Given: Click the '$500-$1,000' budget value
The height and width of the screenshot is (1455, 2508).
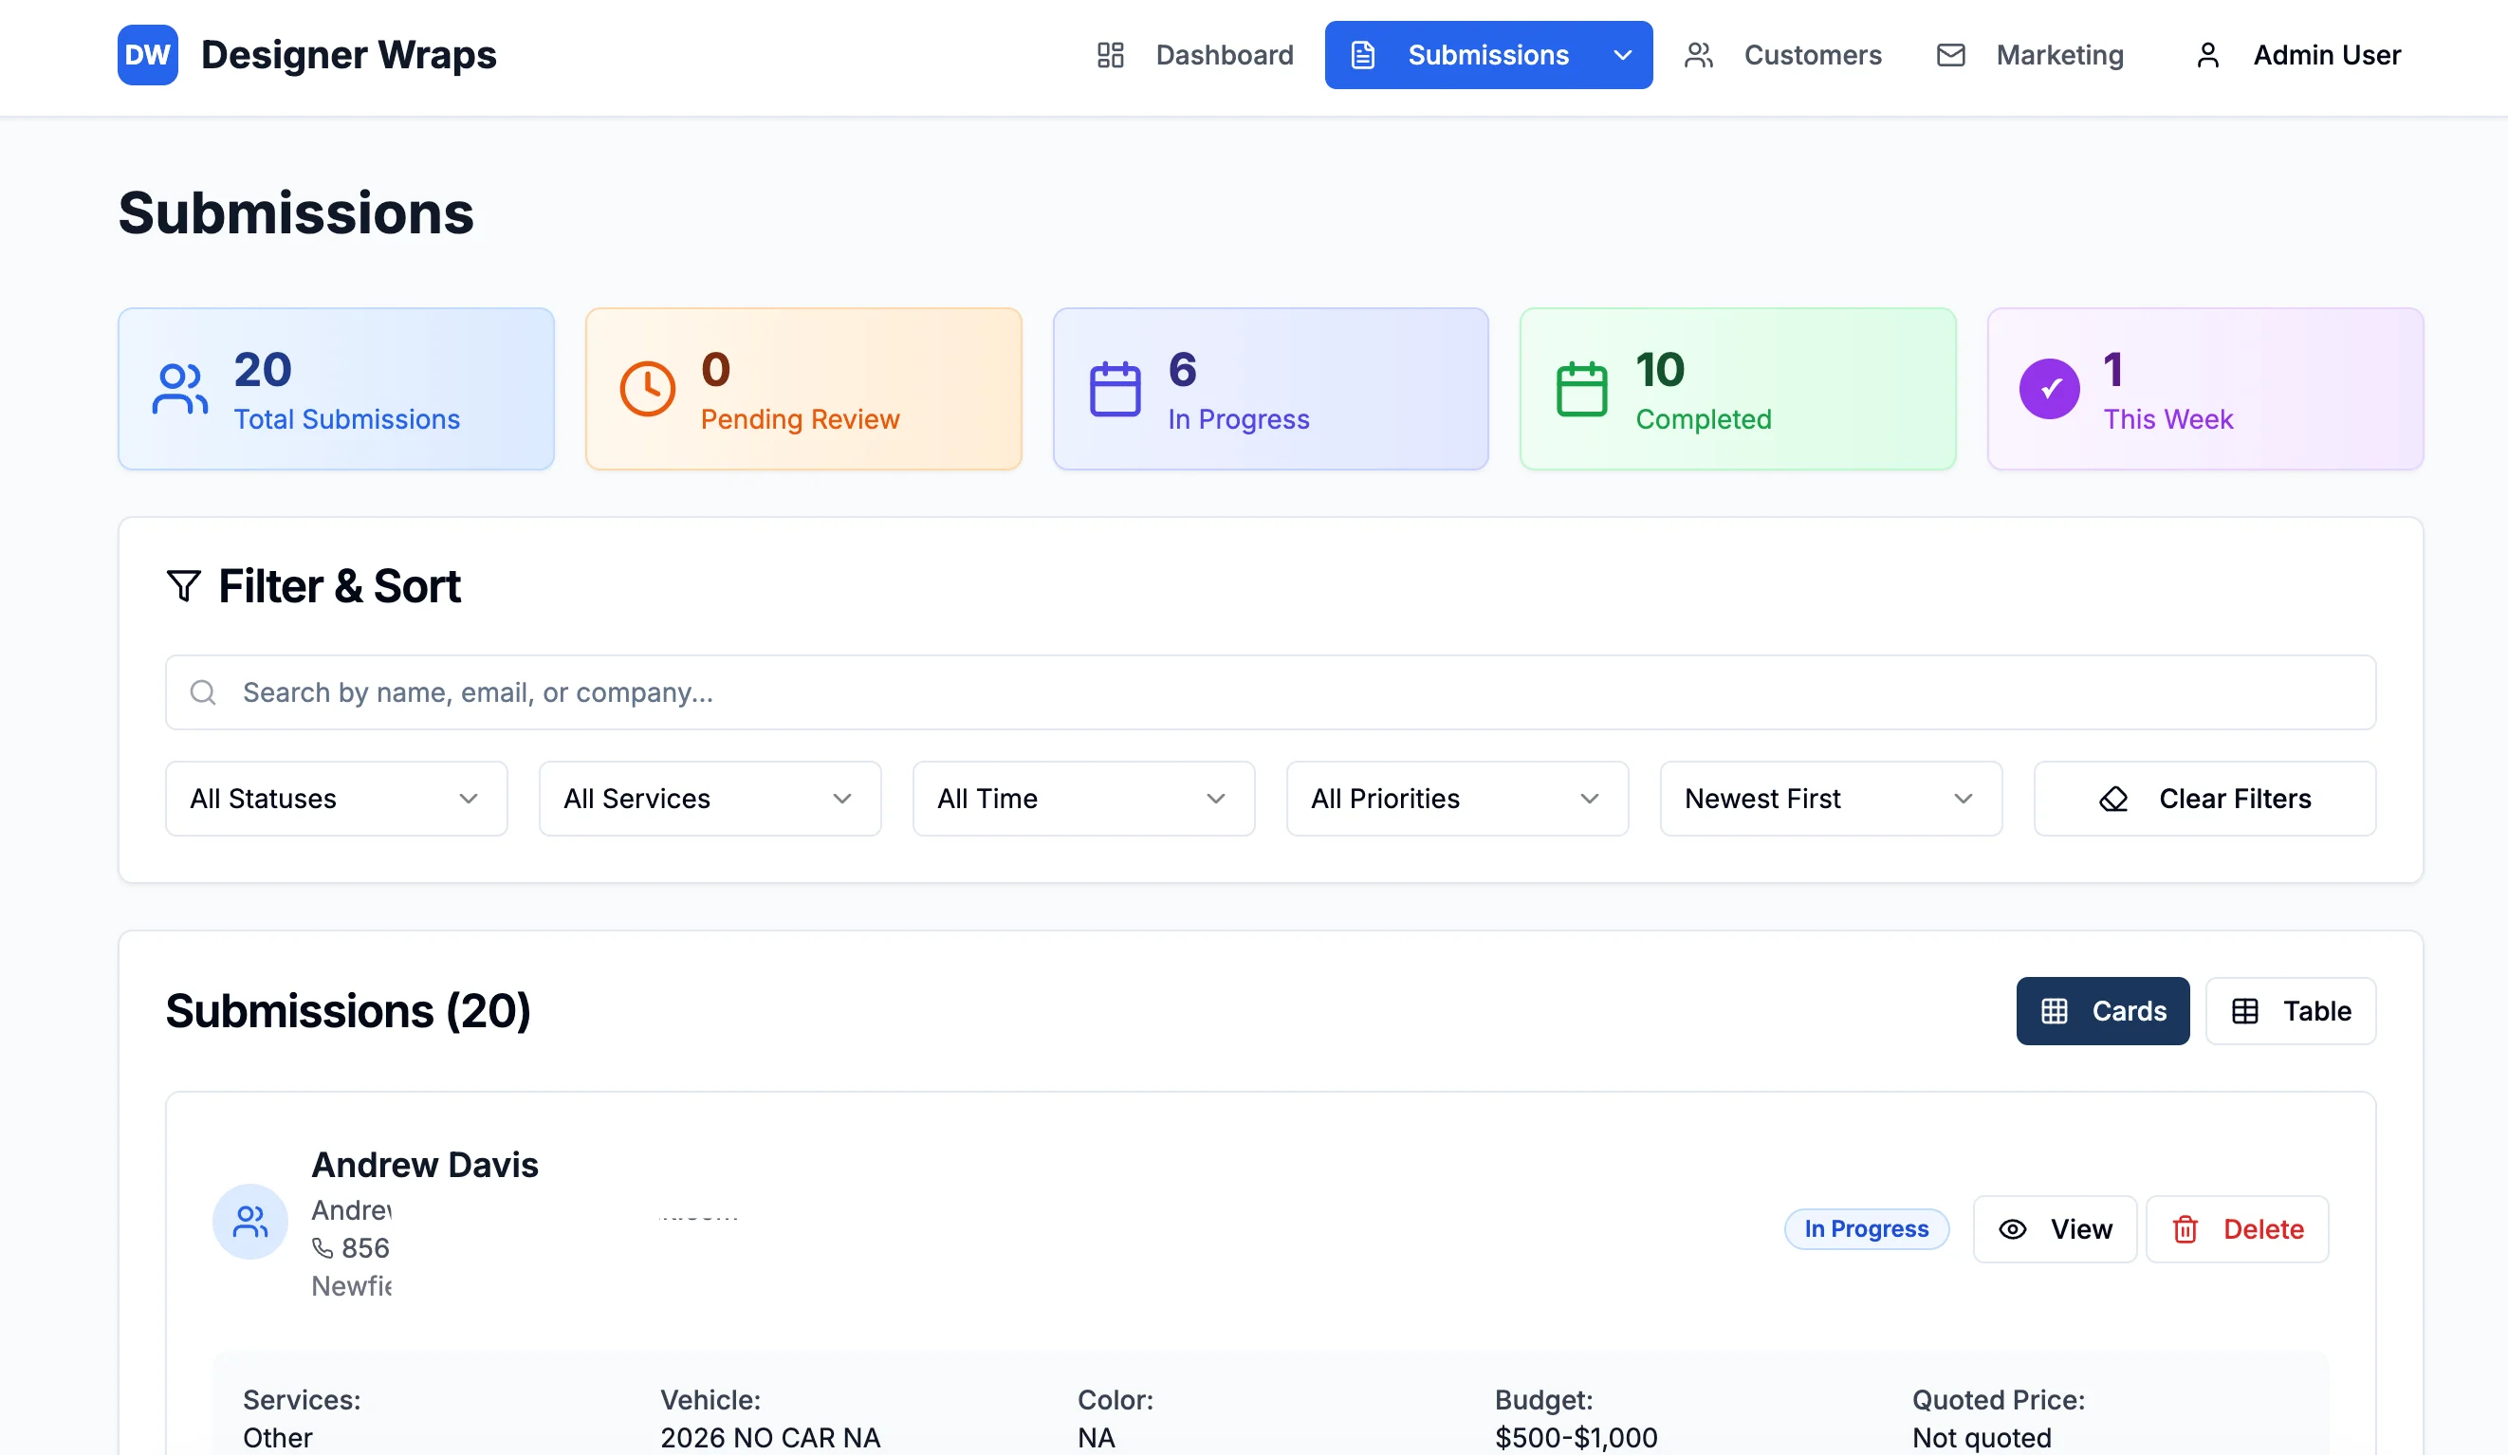Looking at the screenshot, I should point(1576,1437).
